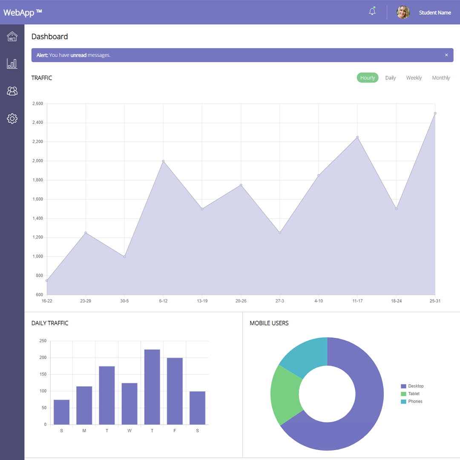Open the Home dashboard sidebar icon
The height and width of the screenshot is (460, 460).
click(12, 37)
